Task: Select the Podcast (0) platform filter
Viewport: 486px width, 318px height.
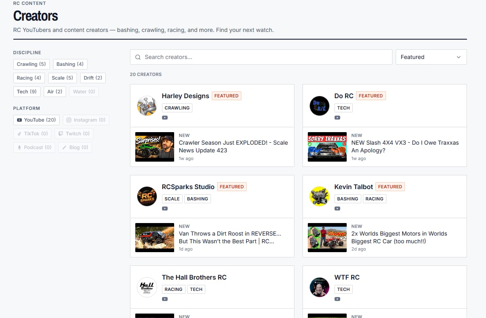Action: click(x=34, y=147)
